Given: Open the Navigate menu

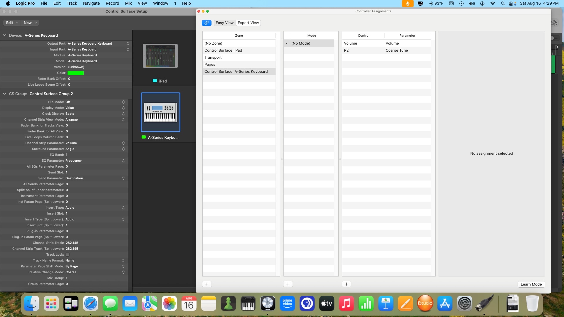Looking at the screenshot, I should (x=91, y=3).
